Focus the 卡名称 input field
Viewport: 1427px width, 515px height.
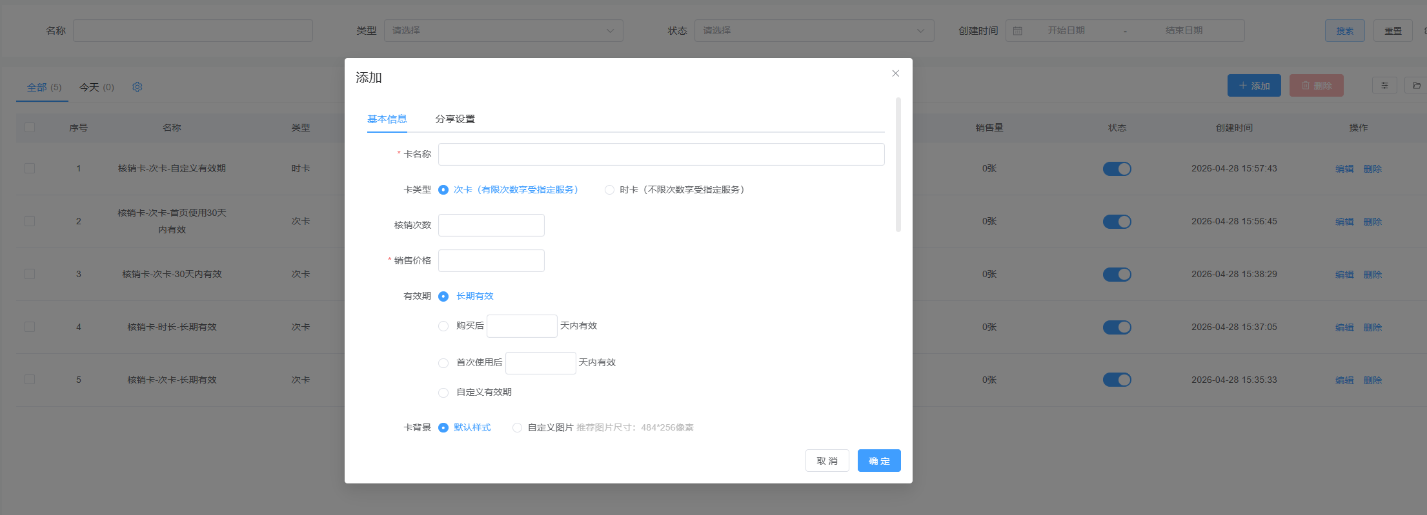(x=661, y=155)
